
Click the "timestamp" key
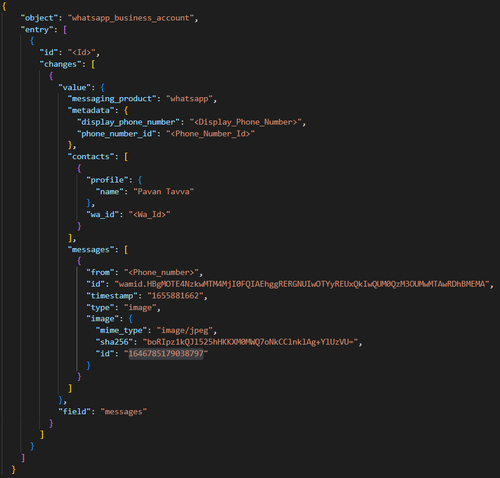coord(112,296)
